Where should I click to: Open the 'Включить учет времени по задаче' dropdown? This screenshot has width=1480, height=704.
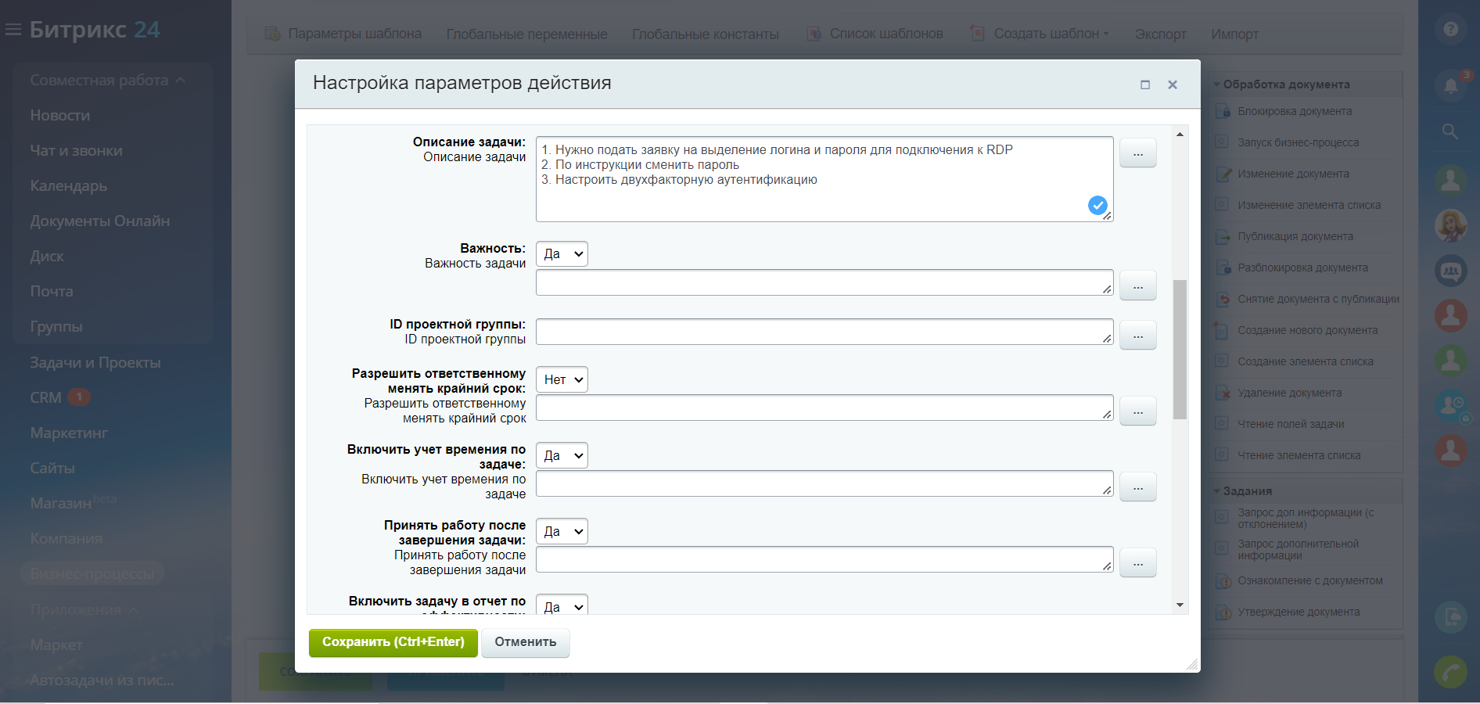(x=562, y=455)
